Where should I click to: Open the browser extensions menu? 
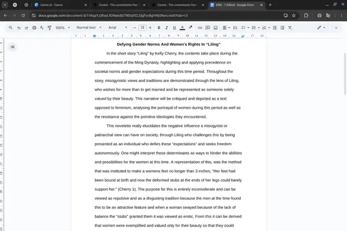coord(306,16)
